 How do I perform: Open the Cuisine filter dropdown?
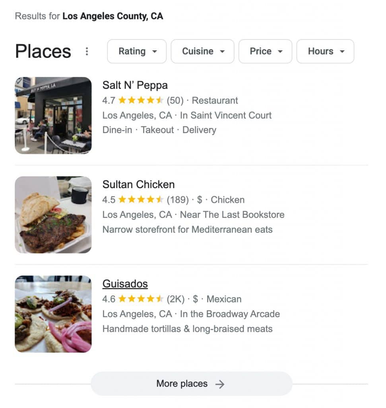point(202,51)
